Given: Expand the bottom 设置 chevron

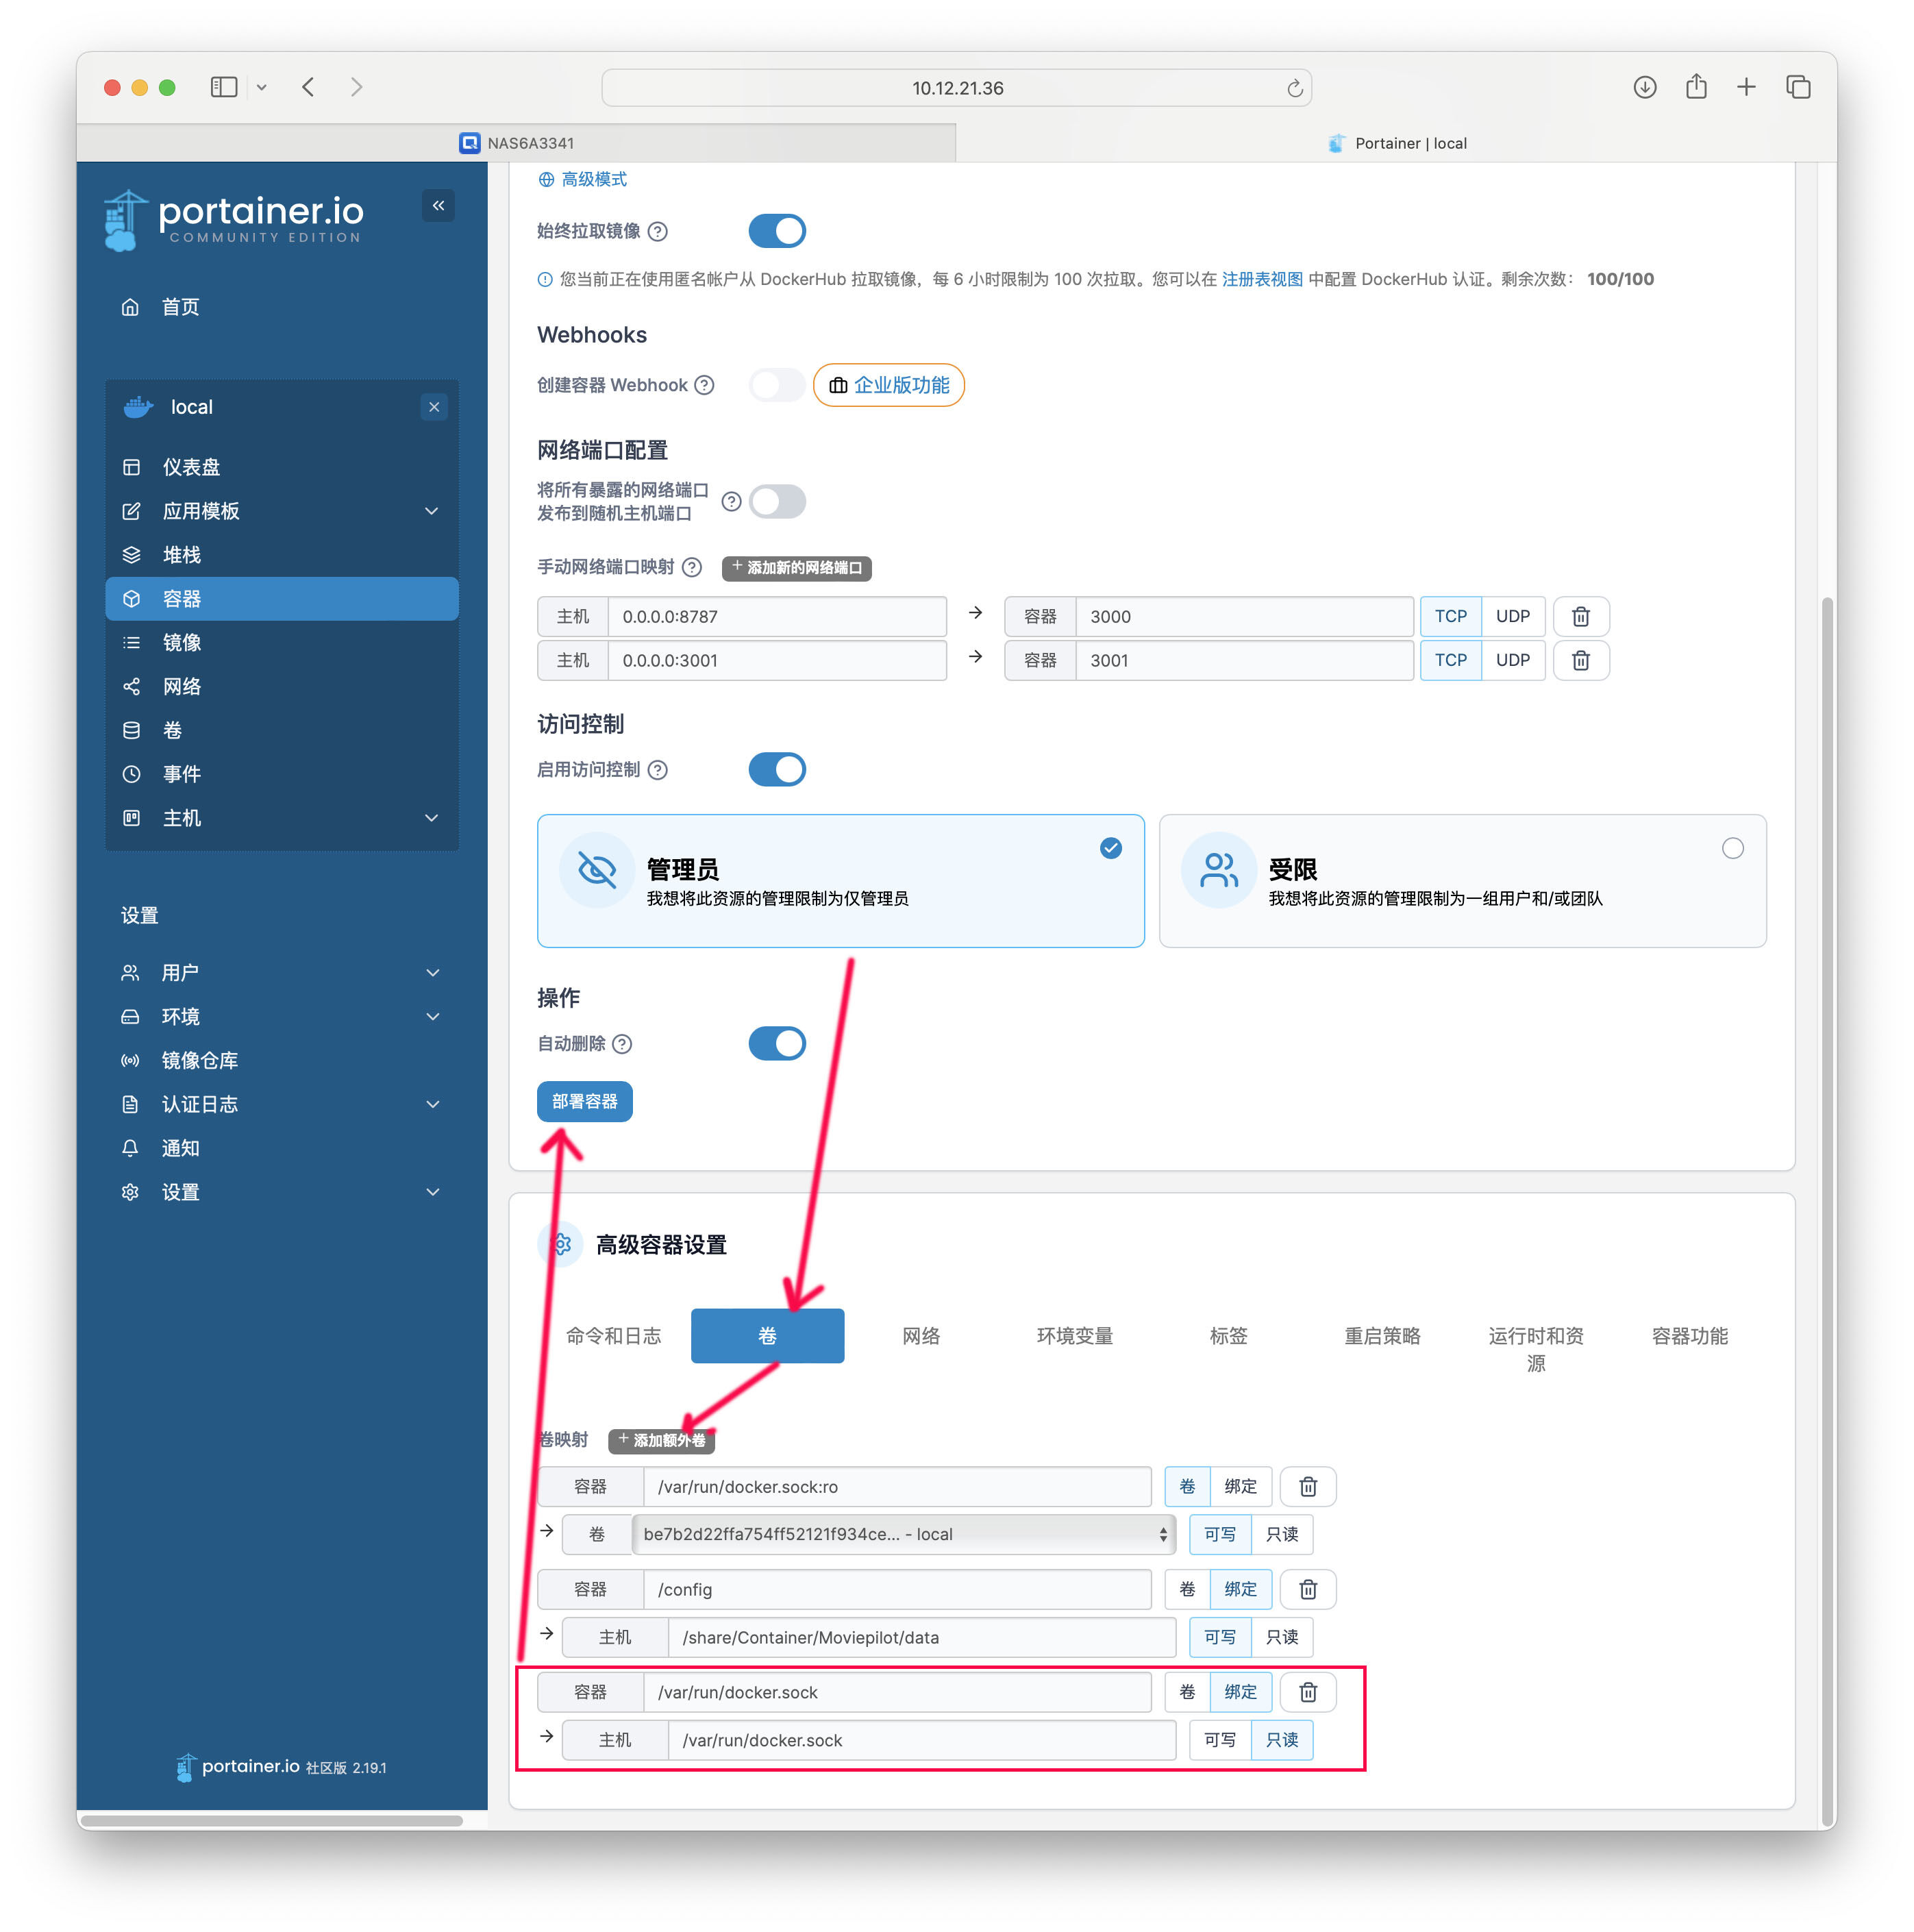Looking at the screenshot, I should (432, 1192).
